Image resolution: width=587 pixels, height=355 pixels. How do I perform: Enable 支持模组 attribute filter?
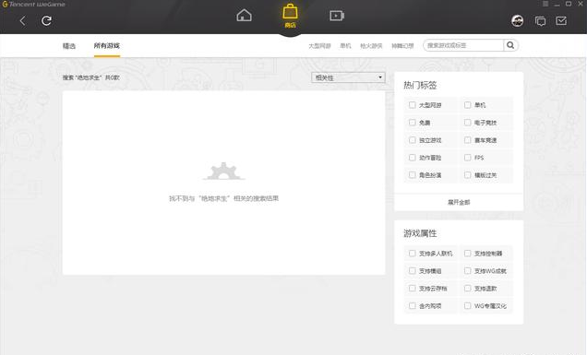coord(413,270)
